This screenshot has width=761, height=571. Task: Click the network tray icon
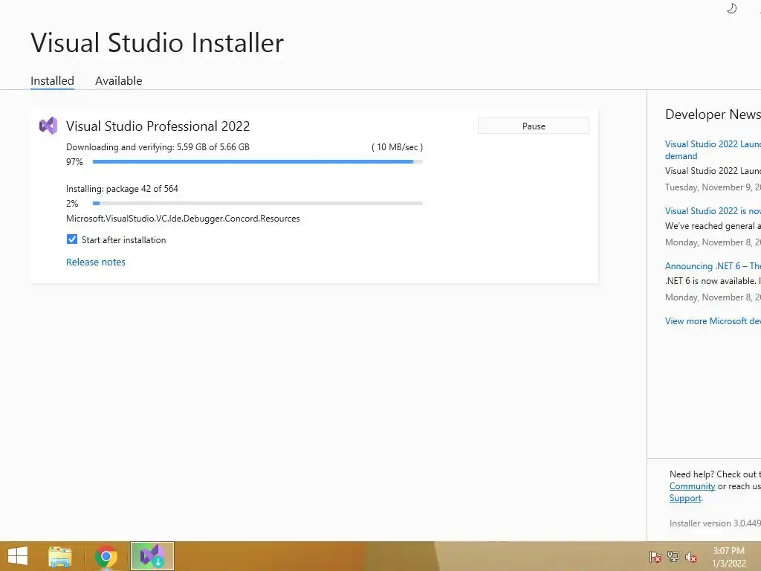[x=673, y=556]
